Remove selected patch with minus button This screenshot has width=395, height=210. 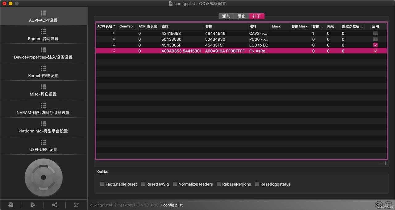(381, 163)
